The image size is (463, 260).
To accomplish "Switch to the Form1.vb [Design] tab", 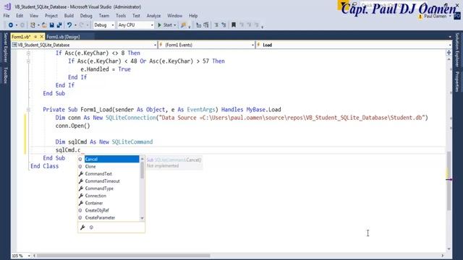I will (63, 37).
